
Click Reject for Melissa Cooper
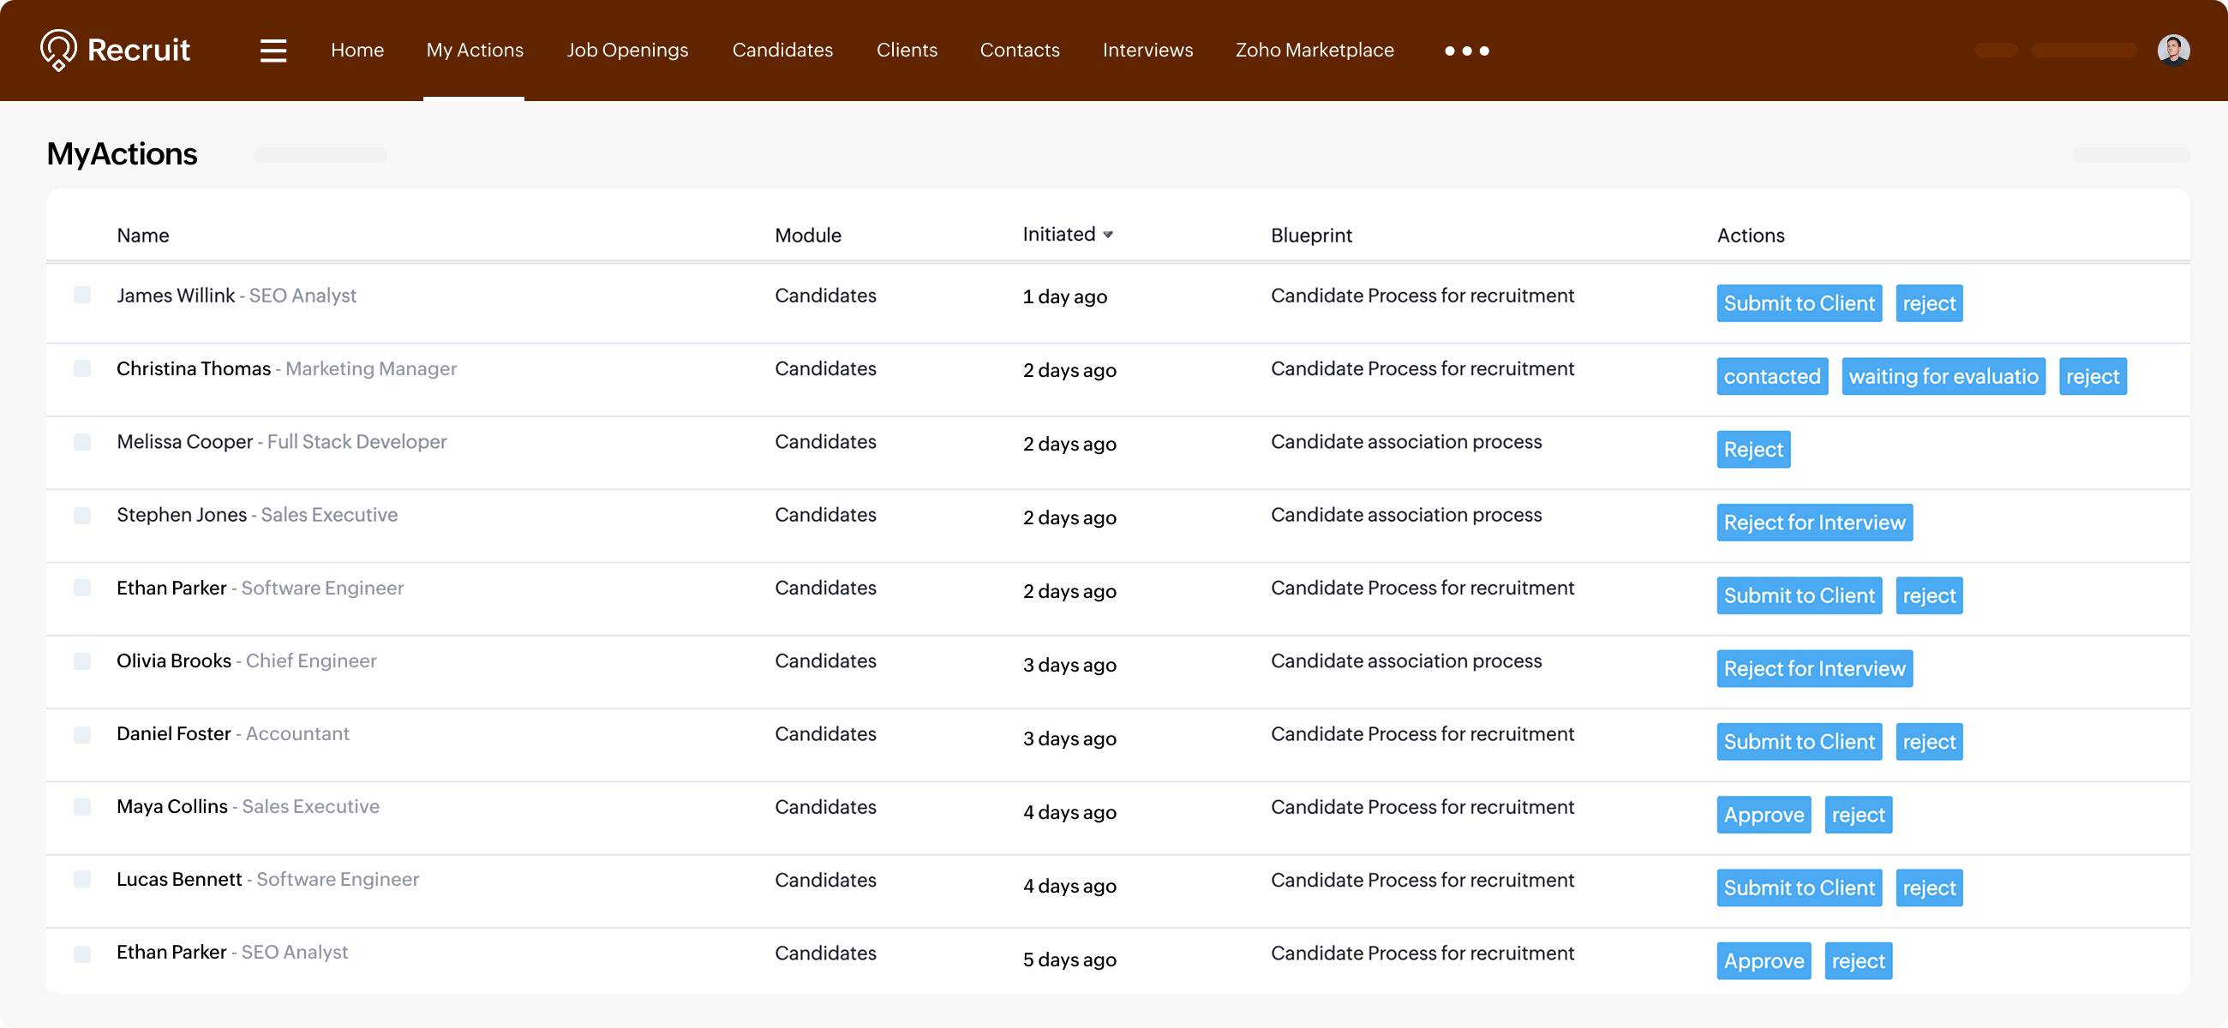pyautogui.click(x=1752, y=450)
